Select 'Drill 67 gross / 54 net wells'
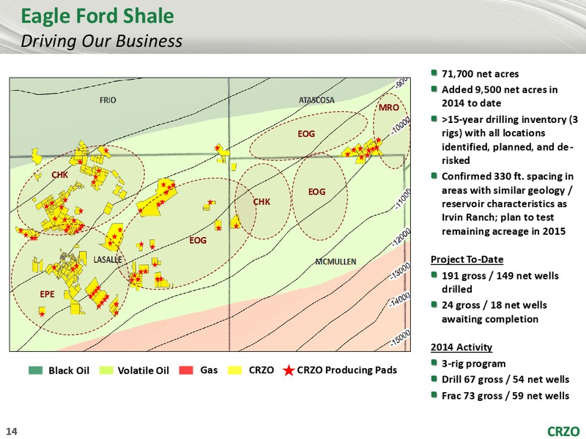 click(x=505, y=379)
